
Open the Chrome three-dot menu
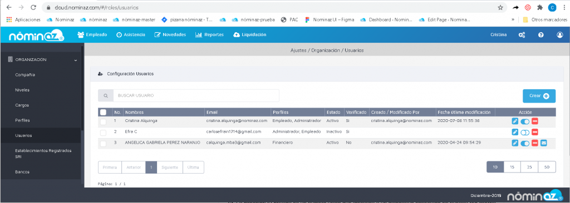(564, 7)
